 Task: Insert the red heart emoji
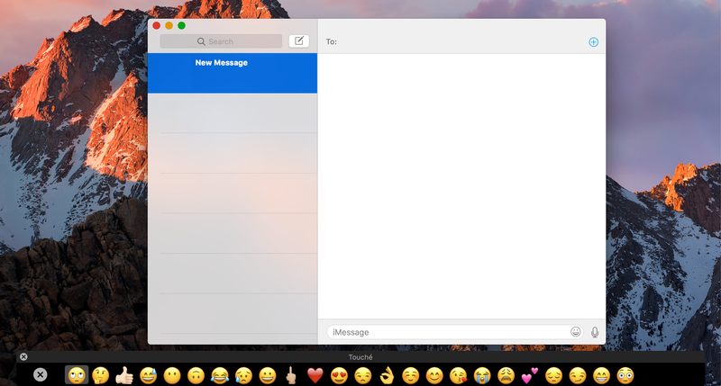tap(315, 375)
